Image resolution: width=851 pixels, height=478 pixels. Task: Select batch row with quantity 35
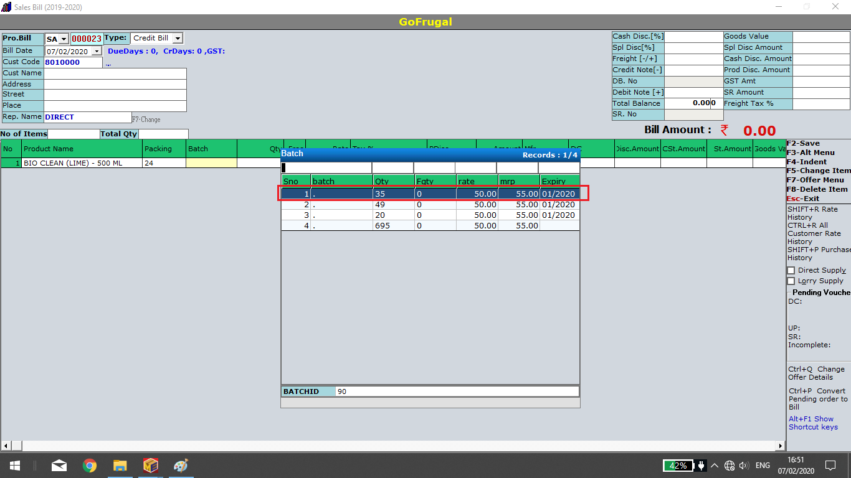click(x=430, y=194)
